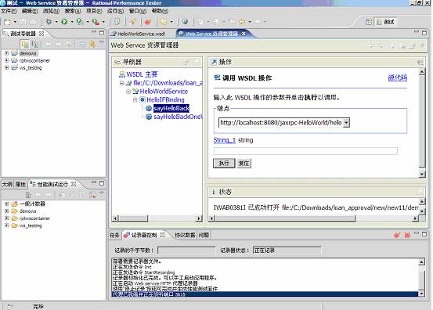Image resolution: width=433 pixels, height=310 pixels.
Task: Click the first filter icon in test navigator
Action: coord(25,44)
